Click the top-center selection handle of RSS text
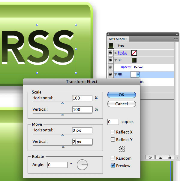The height and width of the screenshot is (181, 180). pos(37,25)
